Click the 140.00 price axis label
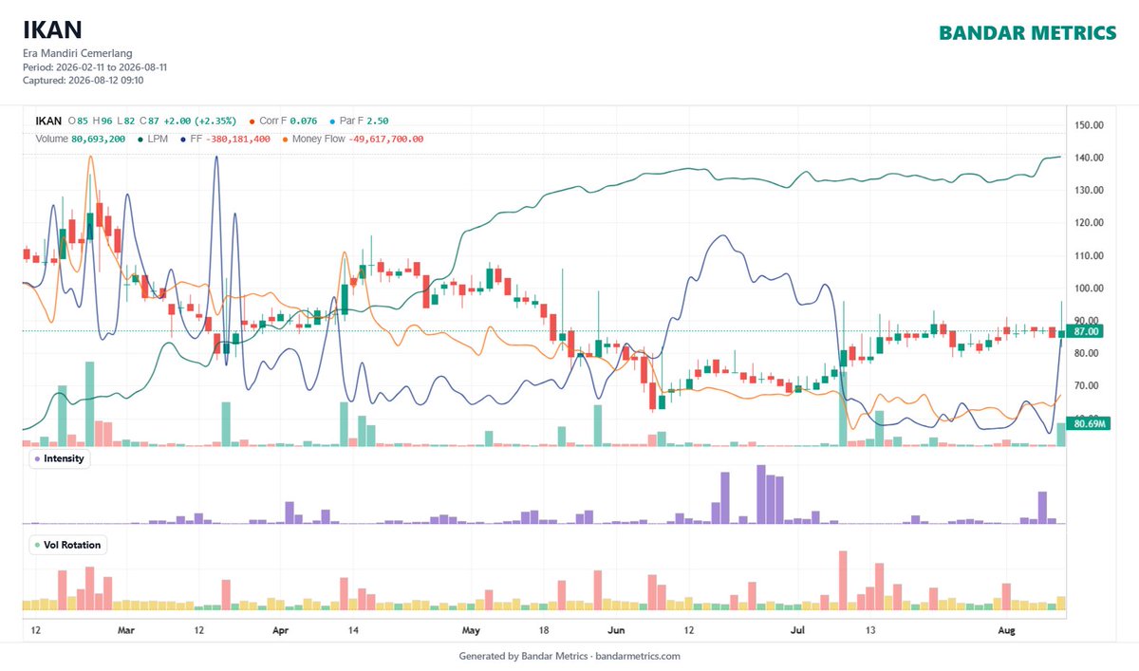This screenshot has height=671, width=1139. [x=1089, y=158]
